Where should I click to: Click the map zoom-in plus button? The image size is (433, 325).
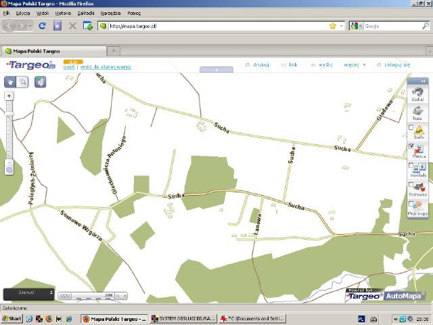tap(9, 96)
